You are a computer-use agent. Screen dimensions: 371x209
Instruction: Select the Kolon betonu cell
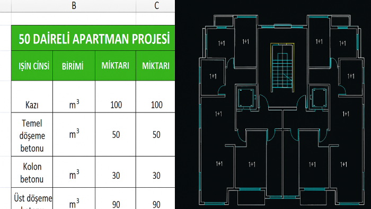click(32, 172)
